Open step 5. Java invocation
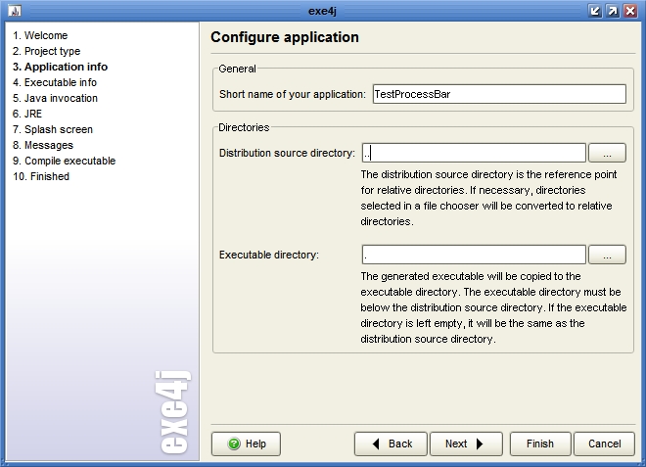 coord(55,98)
